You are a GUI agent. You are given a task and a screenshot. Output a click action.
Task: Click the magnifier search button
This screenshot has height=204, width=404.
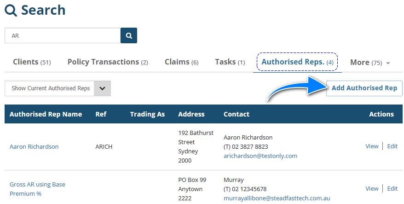(129, 35)
